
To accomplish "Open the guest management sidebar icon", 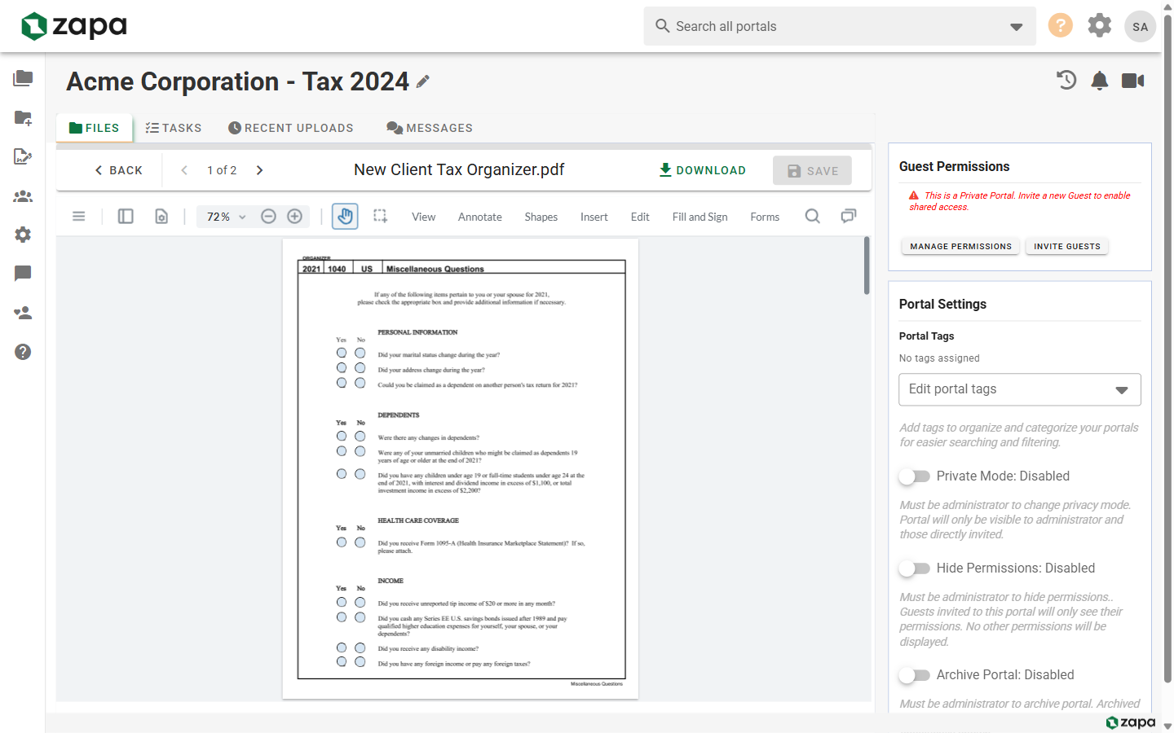I will click(23, 313).
